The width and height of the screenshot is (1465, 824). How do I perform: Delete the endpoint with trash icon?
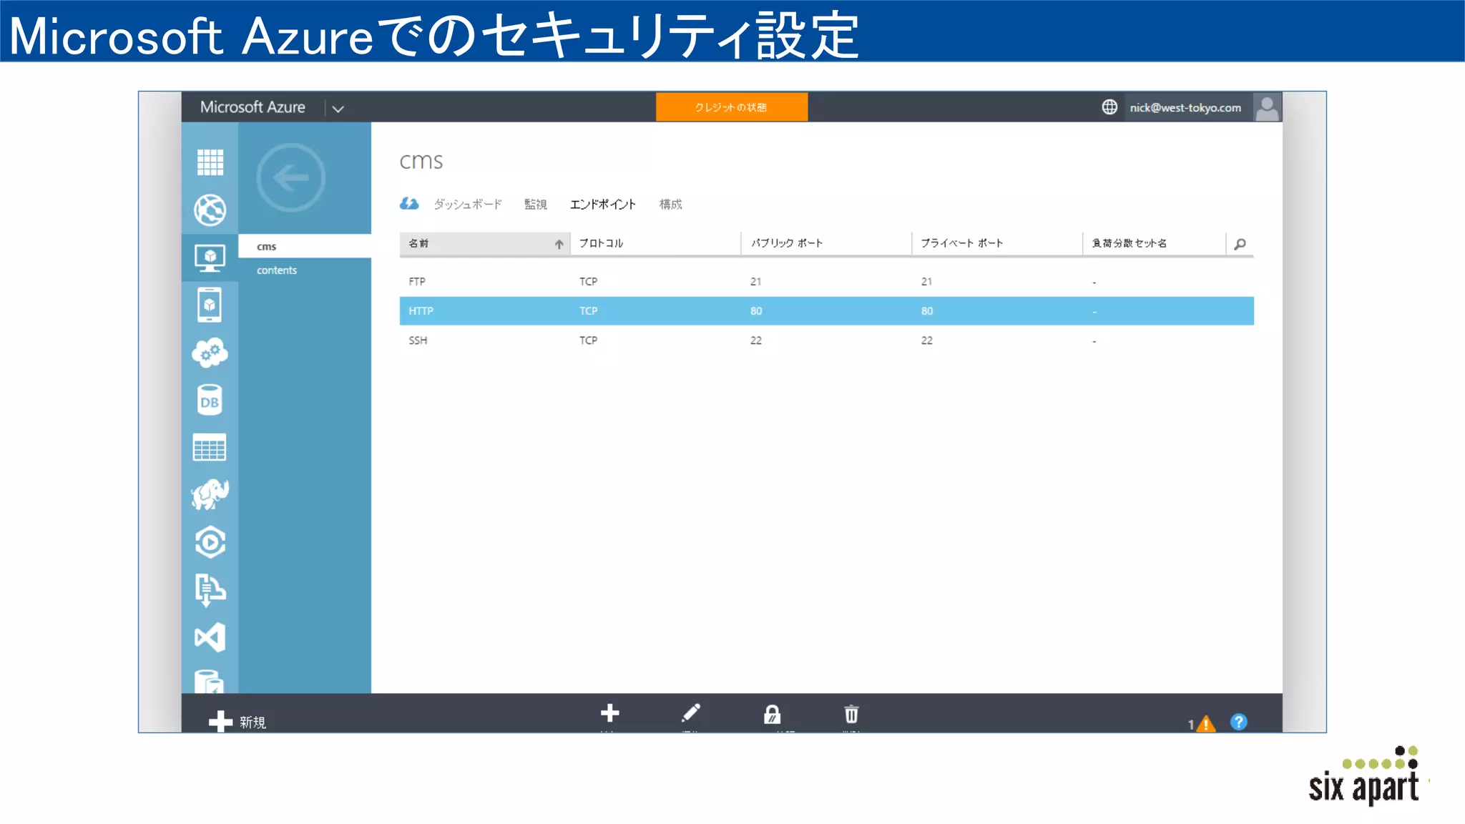851,714
